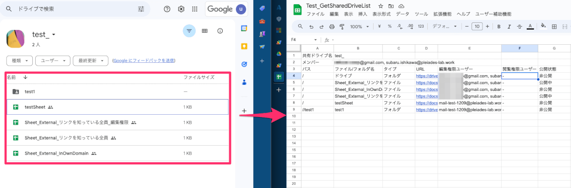Image resolution: width=571 pixels, height=188 pixels.
Task: Click the Google Drive icon in dark sidebar
Action: 279,53
